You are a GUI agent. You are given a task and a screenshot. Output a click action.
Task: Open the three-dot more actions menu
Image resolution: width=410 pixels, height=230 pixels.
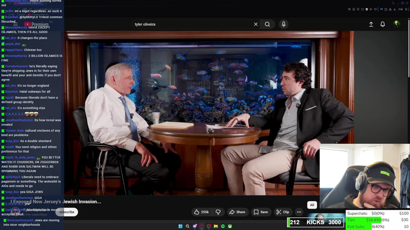[299, 212]
